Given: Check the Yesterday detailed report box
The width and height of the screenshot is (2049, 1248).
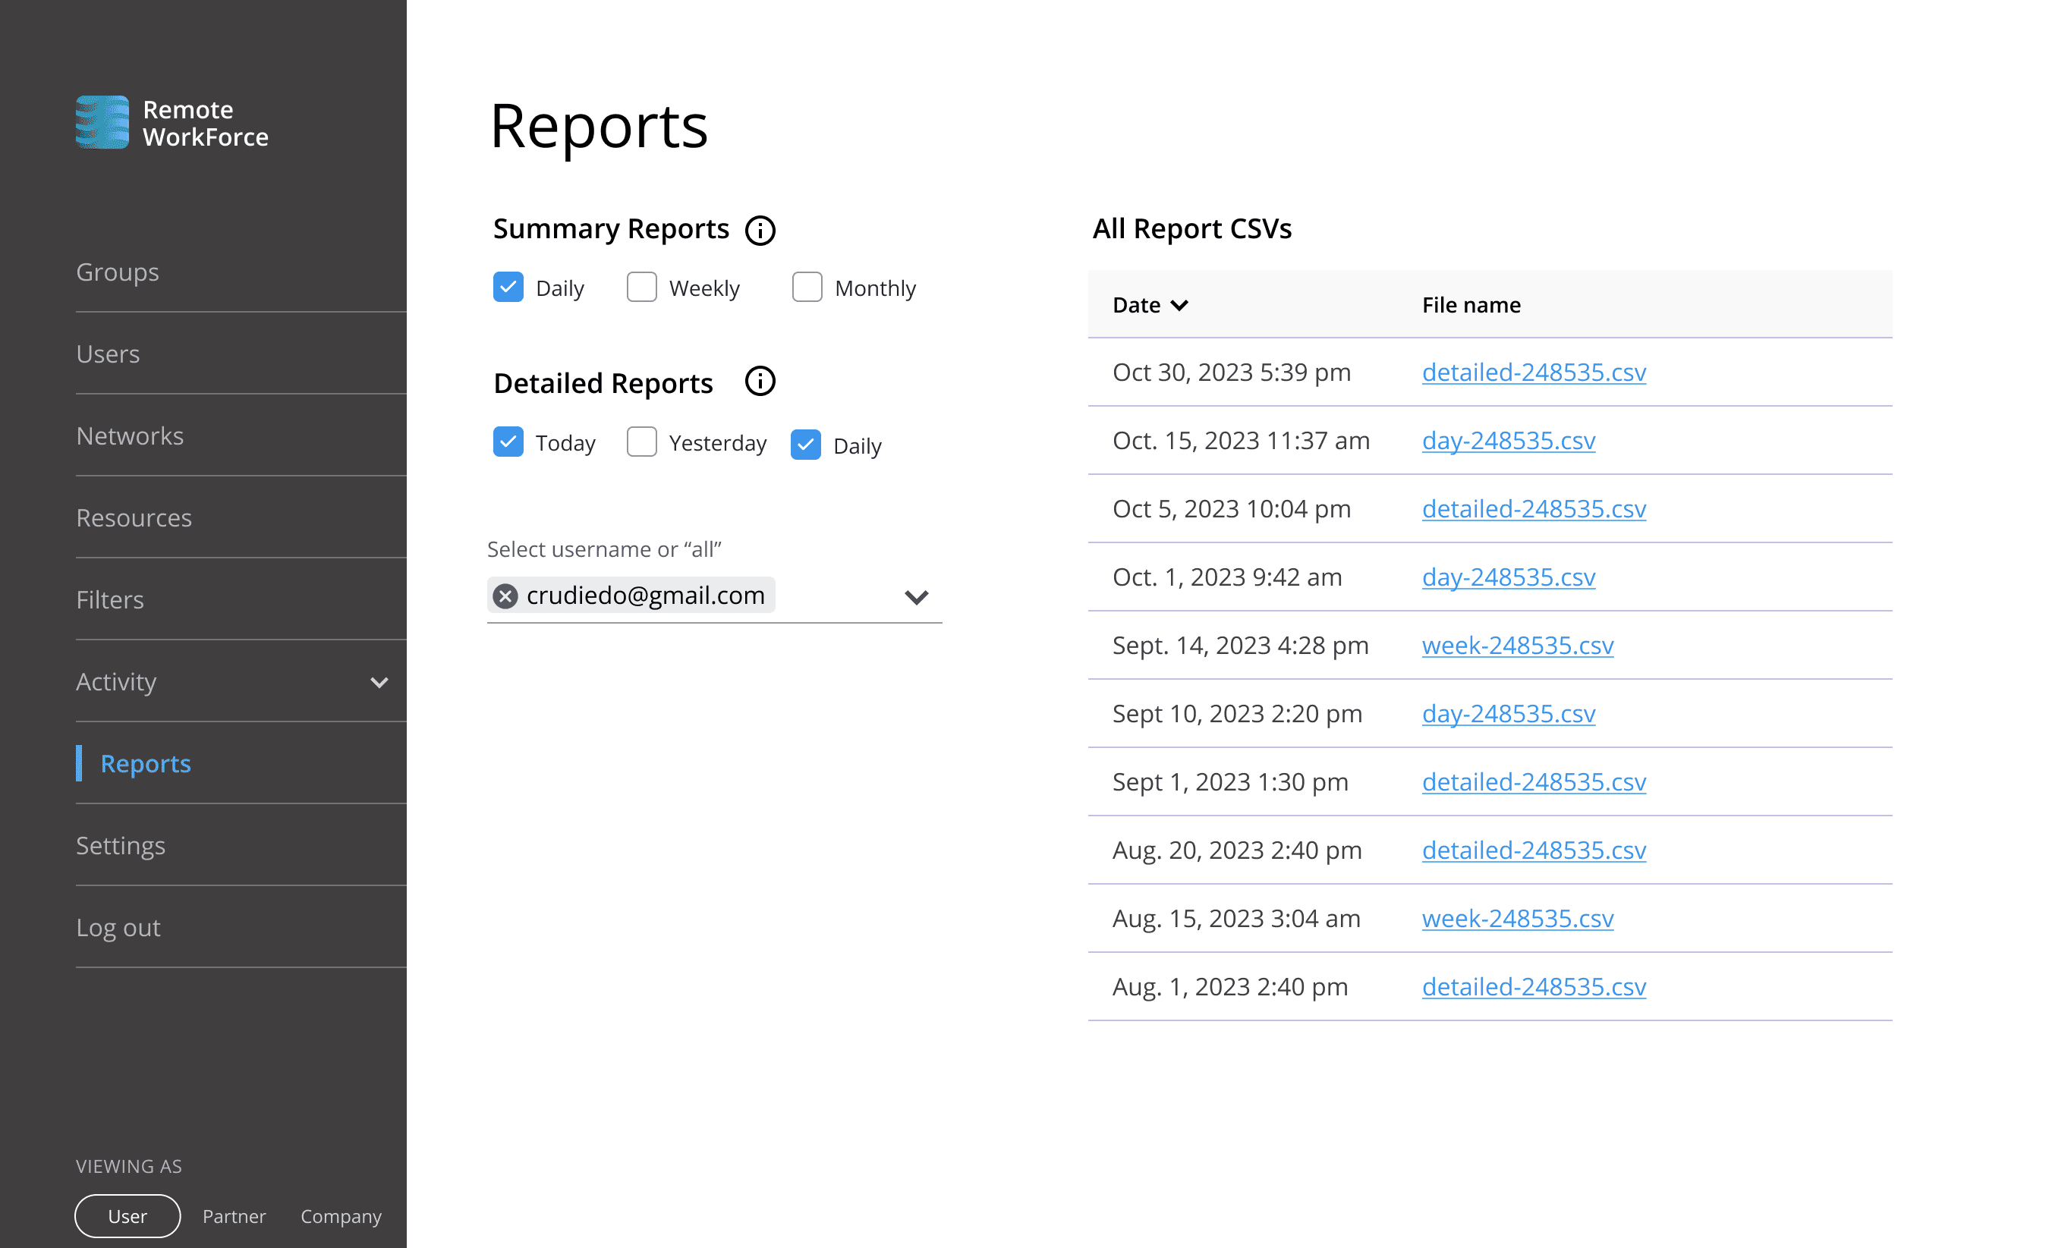Looking at the screenshot, I should click(641, 442).
